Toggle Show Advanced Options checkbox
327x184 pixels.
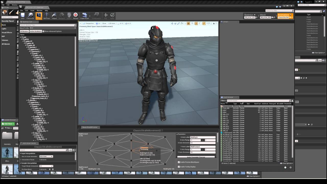[x=43, y=31]
